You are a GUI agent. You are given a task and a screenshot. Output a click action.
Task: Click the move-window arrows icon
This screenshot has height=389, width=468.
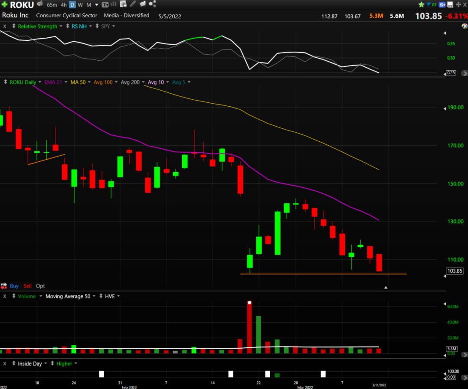[458, 4]
